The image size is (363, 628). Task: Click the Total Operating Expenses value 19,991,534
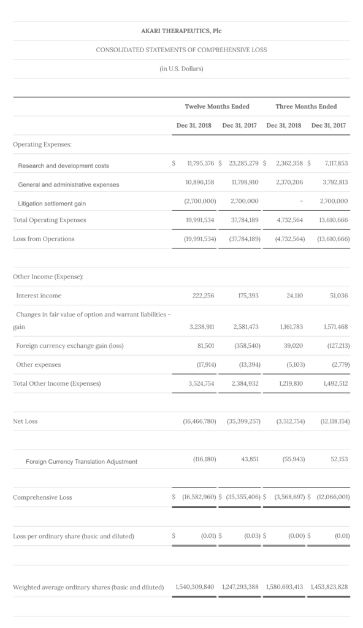[200, 220]
